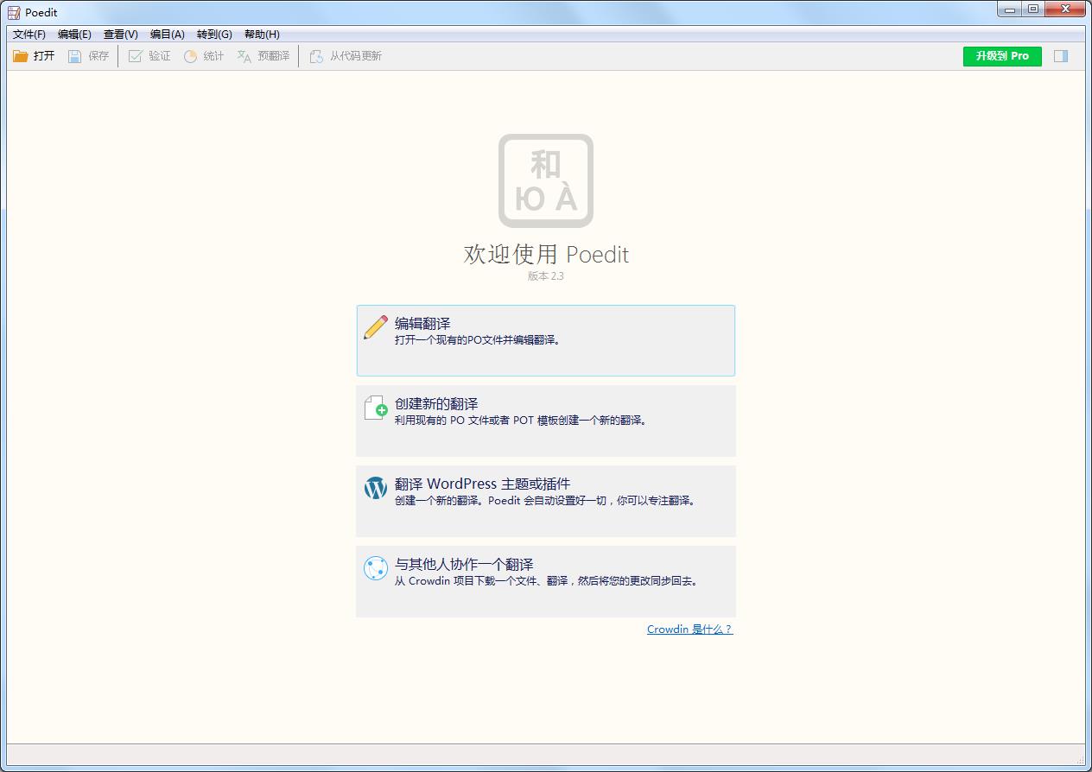Click the Poedit welcome logo
The height and width of the screenshot is (772, 1092).
pyautogui.click(x=546, y=180)
